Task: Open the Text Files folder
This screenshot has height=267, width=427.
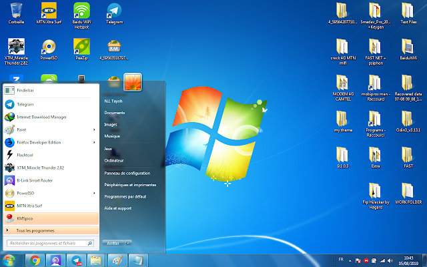Action: [408, 13]
